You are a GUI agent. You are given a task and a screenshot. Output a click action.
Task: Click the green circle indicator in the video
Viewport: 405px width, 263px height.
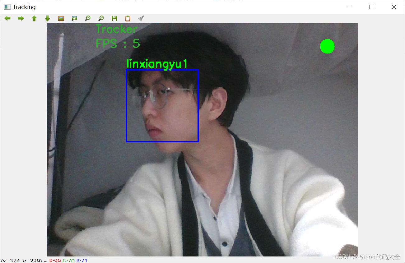(x=327, y=46)
